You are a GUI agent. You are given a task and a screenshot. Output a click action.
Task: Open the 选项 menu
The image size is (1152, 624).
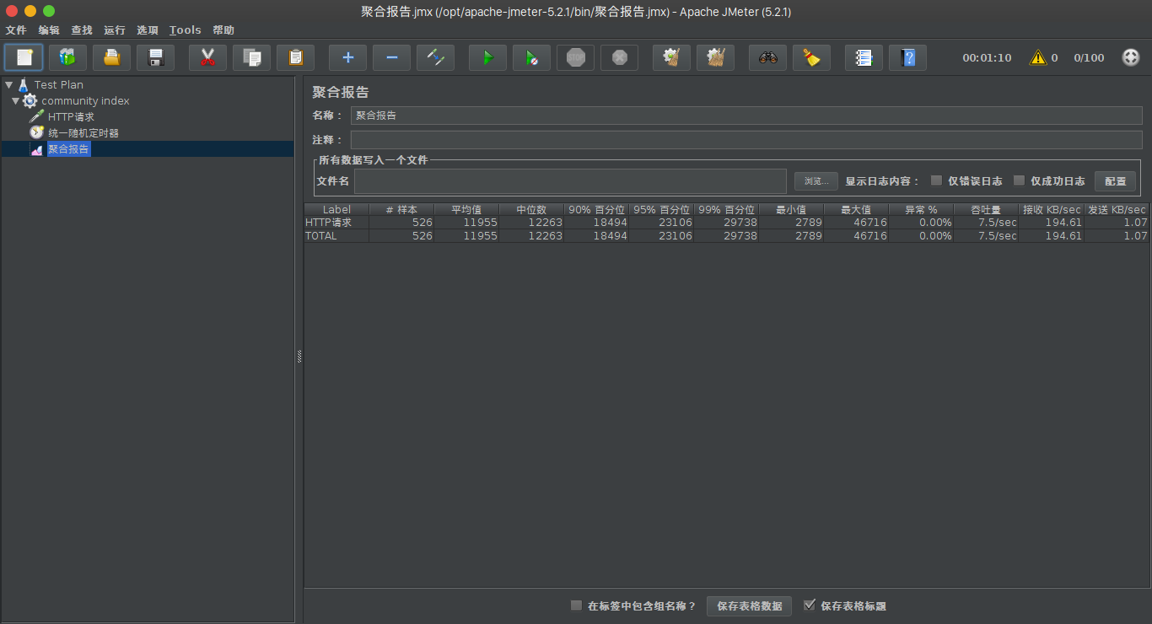click(x=148, y=30)
